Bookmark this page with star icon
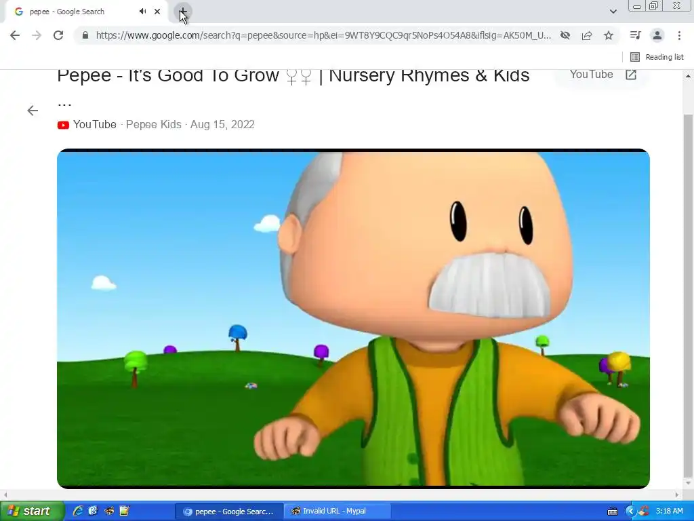Image resolution: width=694 pixels, height=521 pixels. (x=609, y=35)
